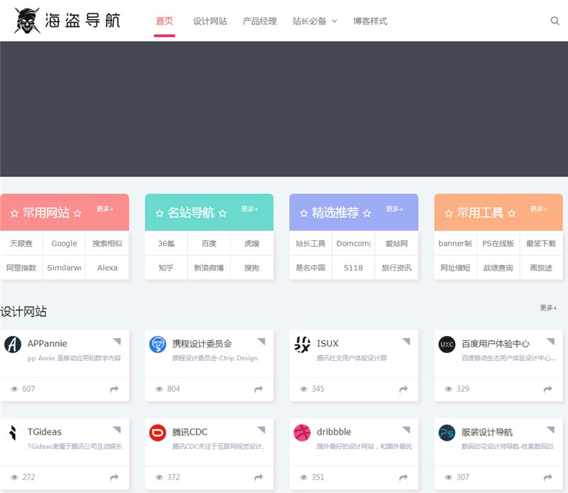Open the 博客样式 nav menu item

point(370,21)
